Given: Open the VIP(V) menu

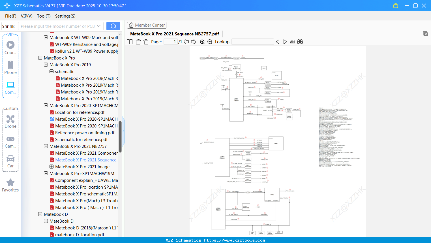Looking at the screenshot, I should pyautogui.click(x=27, y=16).
